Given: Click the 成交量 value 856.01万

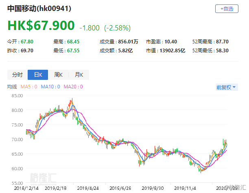Looking at the screenshot, I should 128,42.
